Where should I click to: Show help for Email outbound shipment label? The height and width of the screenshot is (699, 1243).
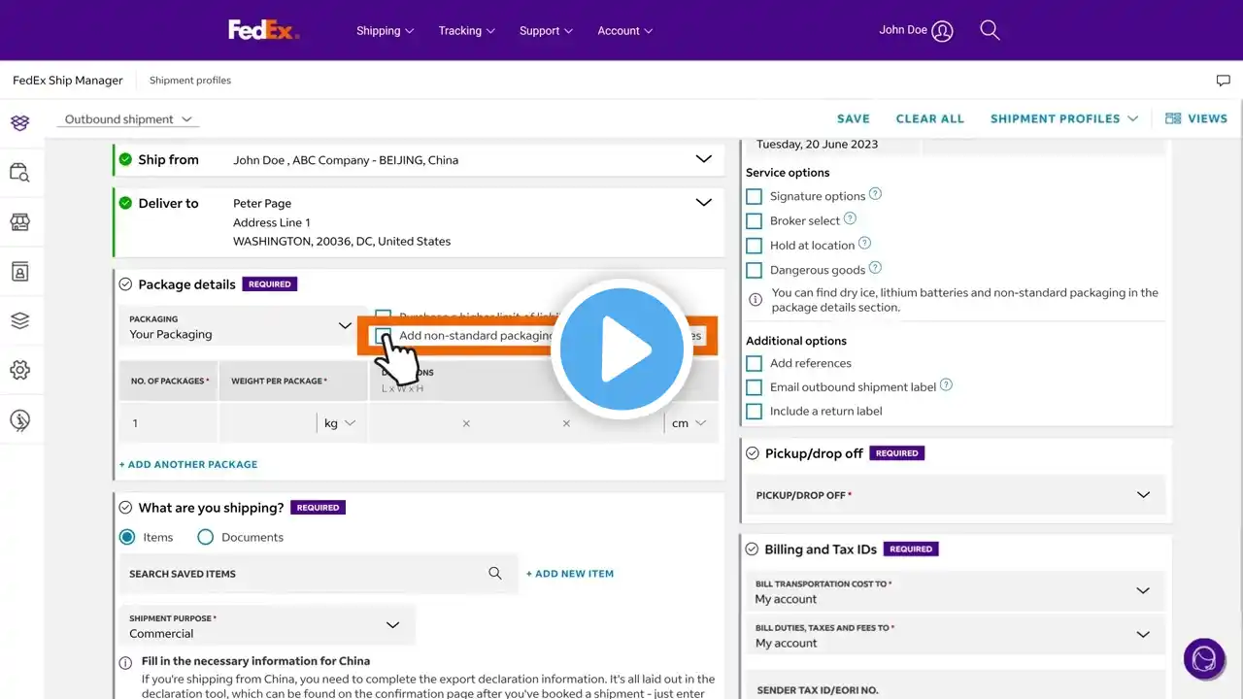(x=946, y=385)
